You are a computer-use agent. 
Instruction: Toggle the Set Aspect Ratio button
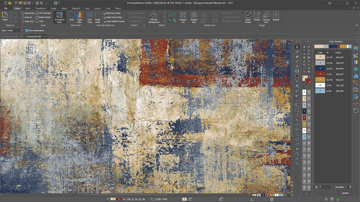[59, 17]
